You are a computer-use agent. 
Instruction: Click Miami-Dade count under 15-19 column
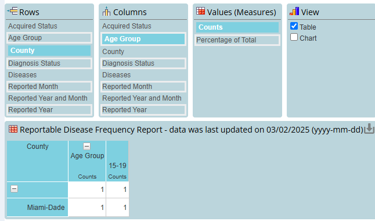(x=117, y=208)
